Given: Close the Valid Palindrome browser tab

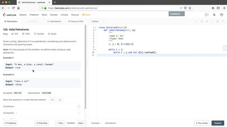Looking at the screenshot, I should pos(49,2).
